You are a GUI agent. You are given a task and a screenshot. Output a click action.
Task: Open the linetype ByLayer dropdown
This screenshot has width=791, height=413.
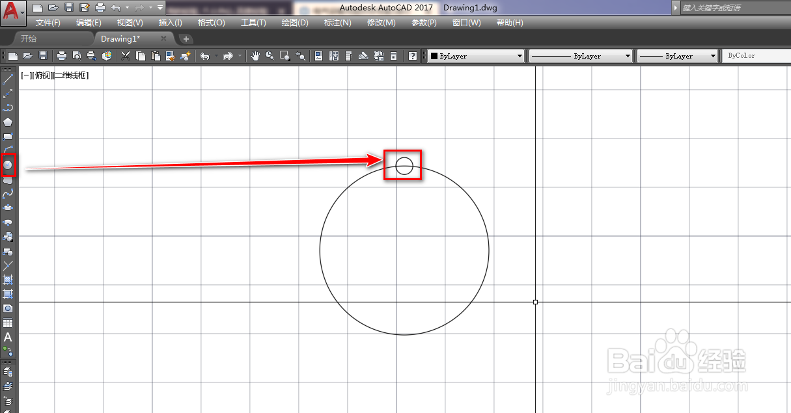[581, 56]
